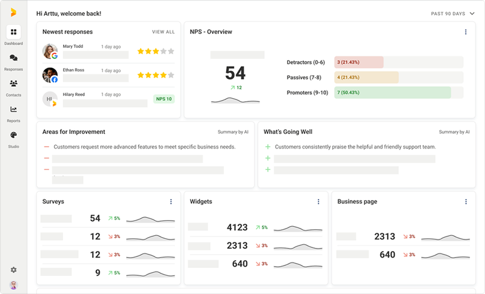Open NPS Overview three-dot menu

click(x=466, y=32)
